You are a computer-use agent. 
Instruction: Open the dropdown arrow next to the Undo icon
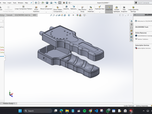tap(58, 3)
